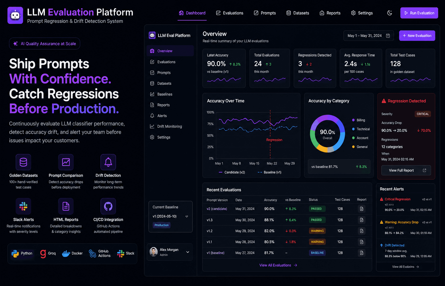Click the Drift Monitoring icon in sidebar
445x286 pixels.
tap(152, 127)
